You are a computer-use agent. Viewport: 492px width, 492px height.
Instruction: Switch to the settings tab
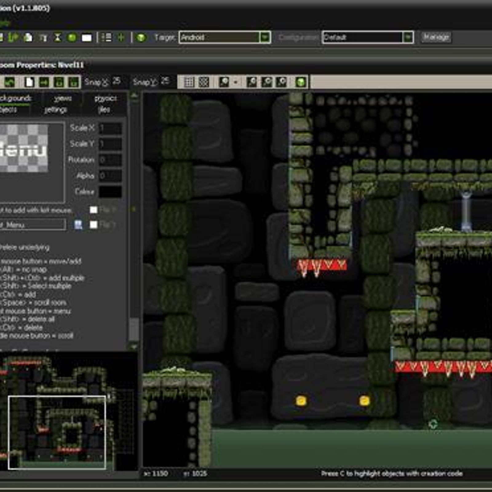[x=56, y=110]
